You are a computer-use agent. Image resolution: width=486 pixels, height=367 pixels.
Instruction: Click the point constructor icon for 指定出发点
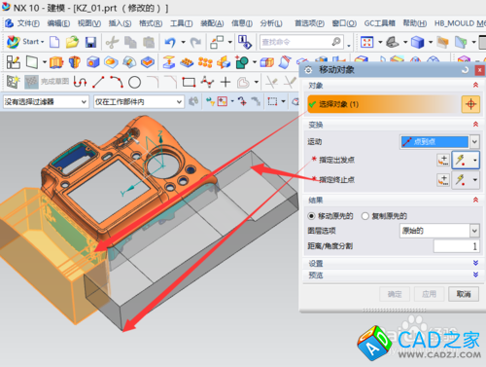[x=443, y=160]
